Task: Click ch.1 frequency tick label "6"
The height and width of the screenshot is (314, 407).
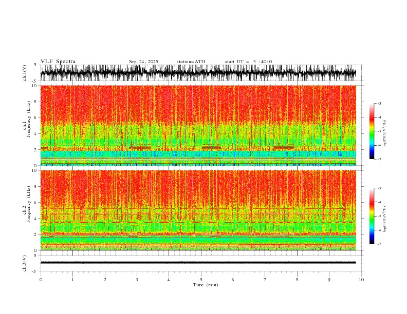Action: (36, 117)
